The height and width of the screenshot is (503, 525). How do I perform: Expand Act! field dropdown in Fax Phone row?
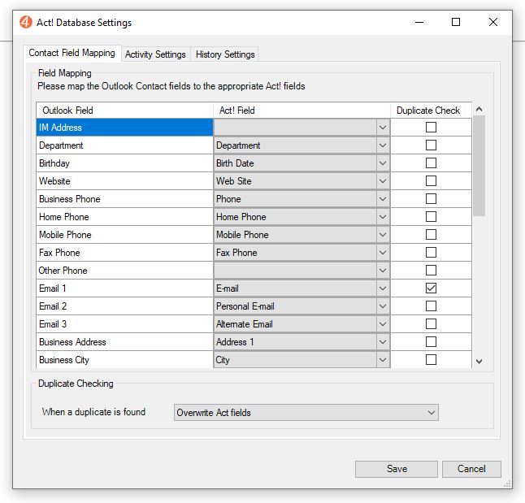382,253
